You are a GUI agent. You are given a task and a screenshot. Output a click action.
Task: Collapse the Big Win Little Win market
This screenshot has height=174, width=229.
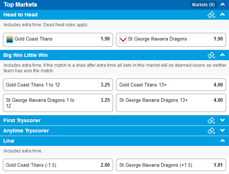(x=222, y=55)
